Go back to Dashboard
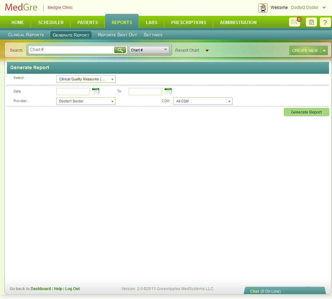332x299 pixels. click(41, 289)
